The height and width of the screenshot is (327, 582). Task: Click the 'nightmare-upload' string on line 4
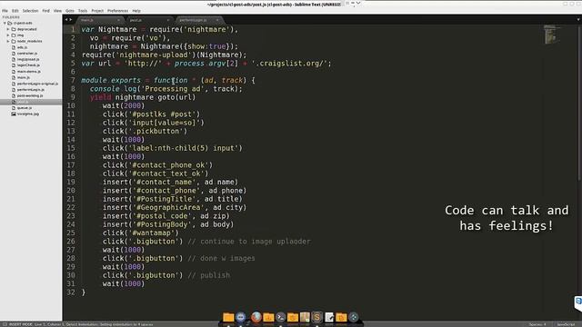point(154,54)
